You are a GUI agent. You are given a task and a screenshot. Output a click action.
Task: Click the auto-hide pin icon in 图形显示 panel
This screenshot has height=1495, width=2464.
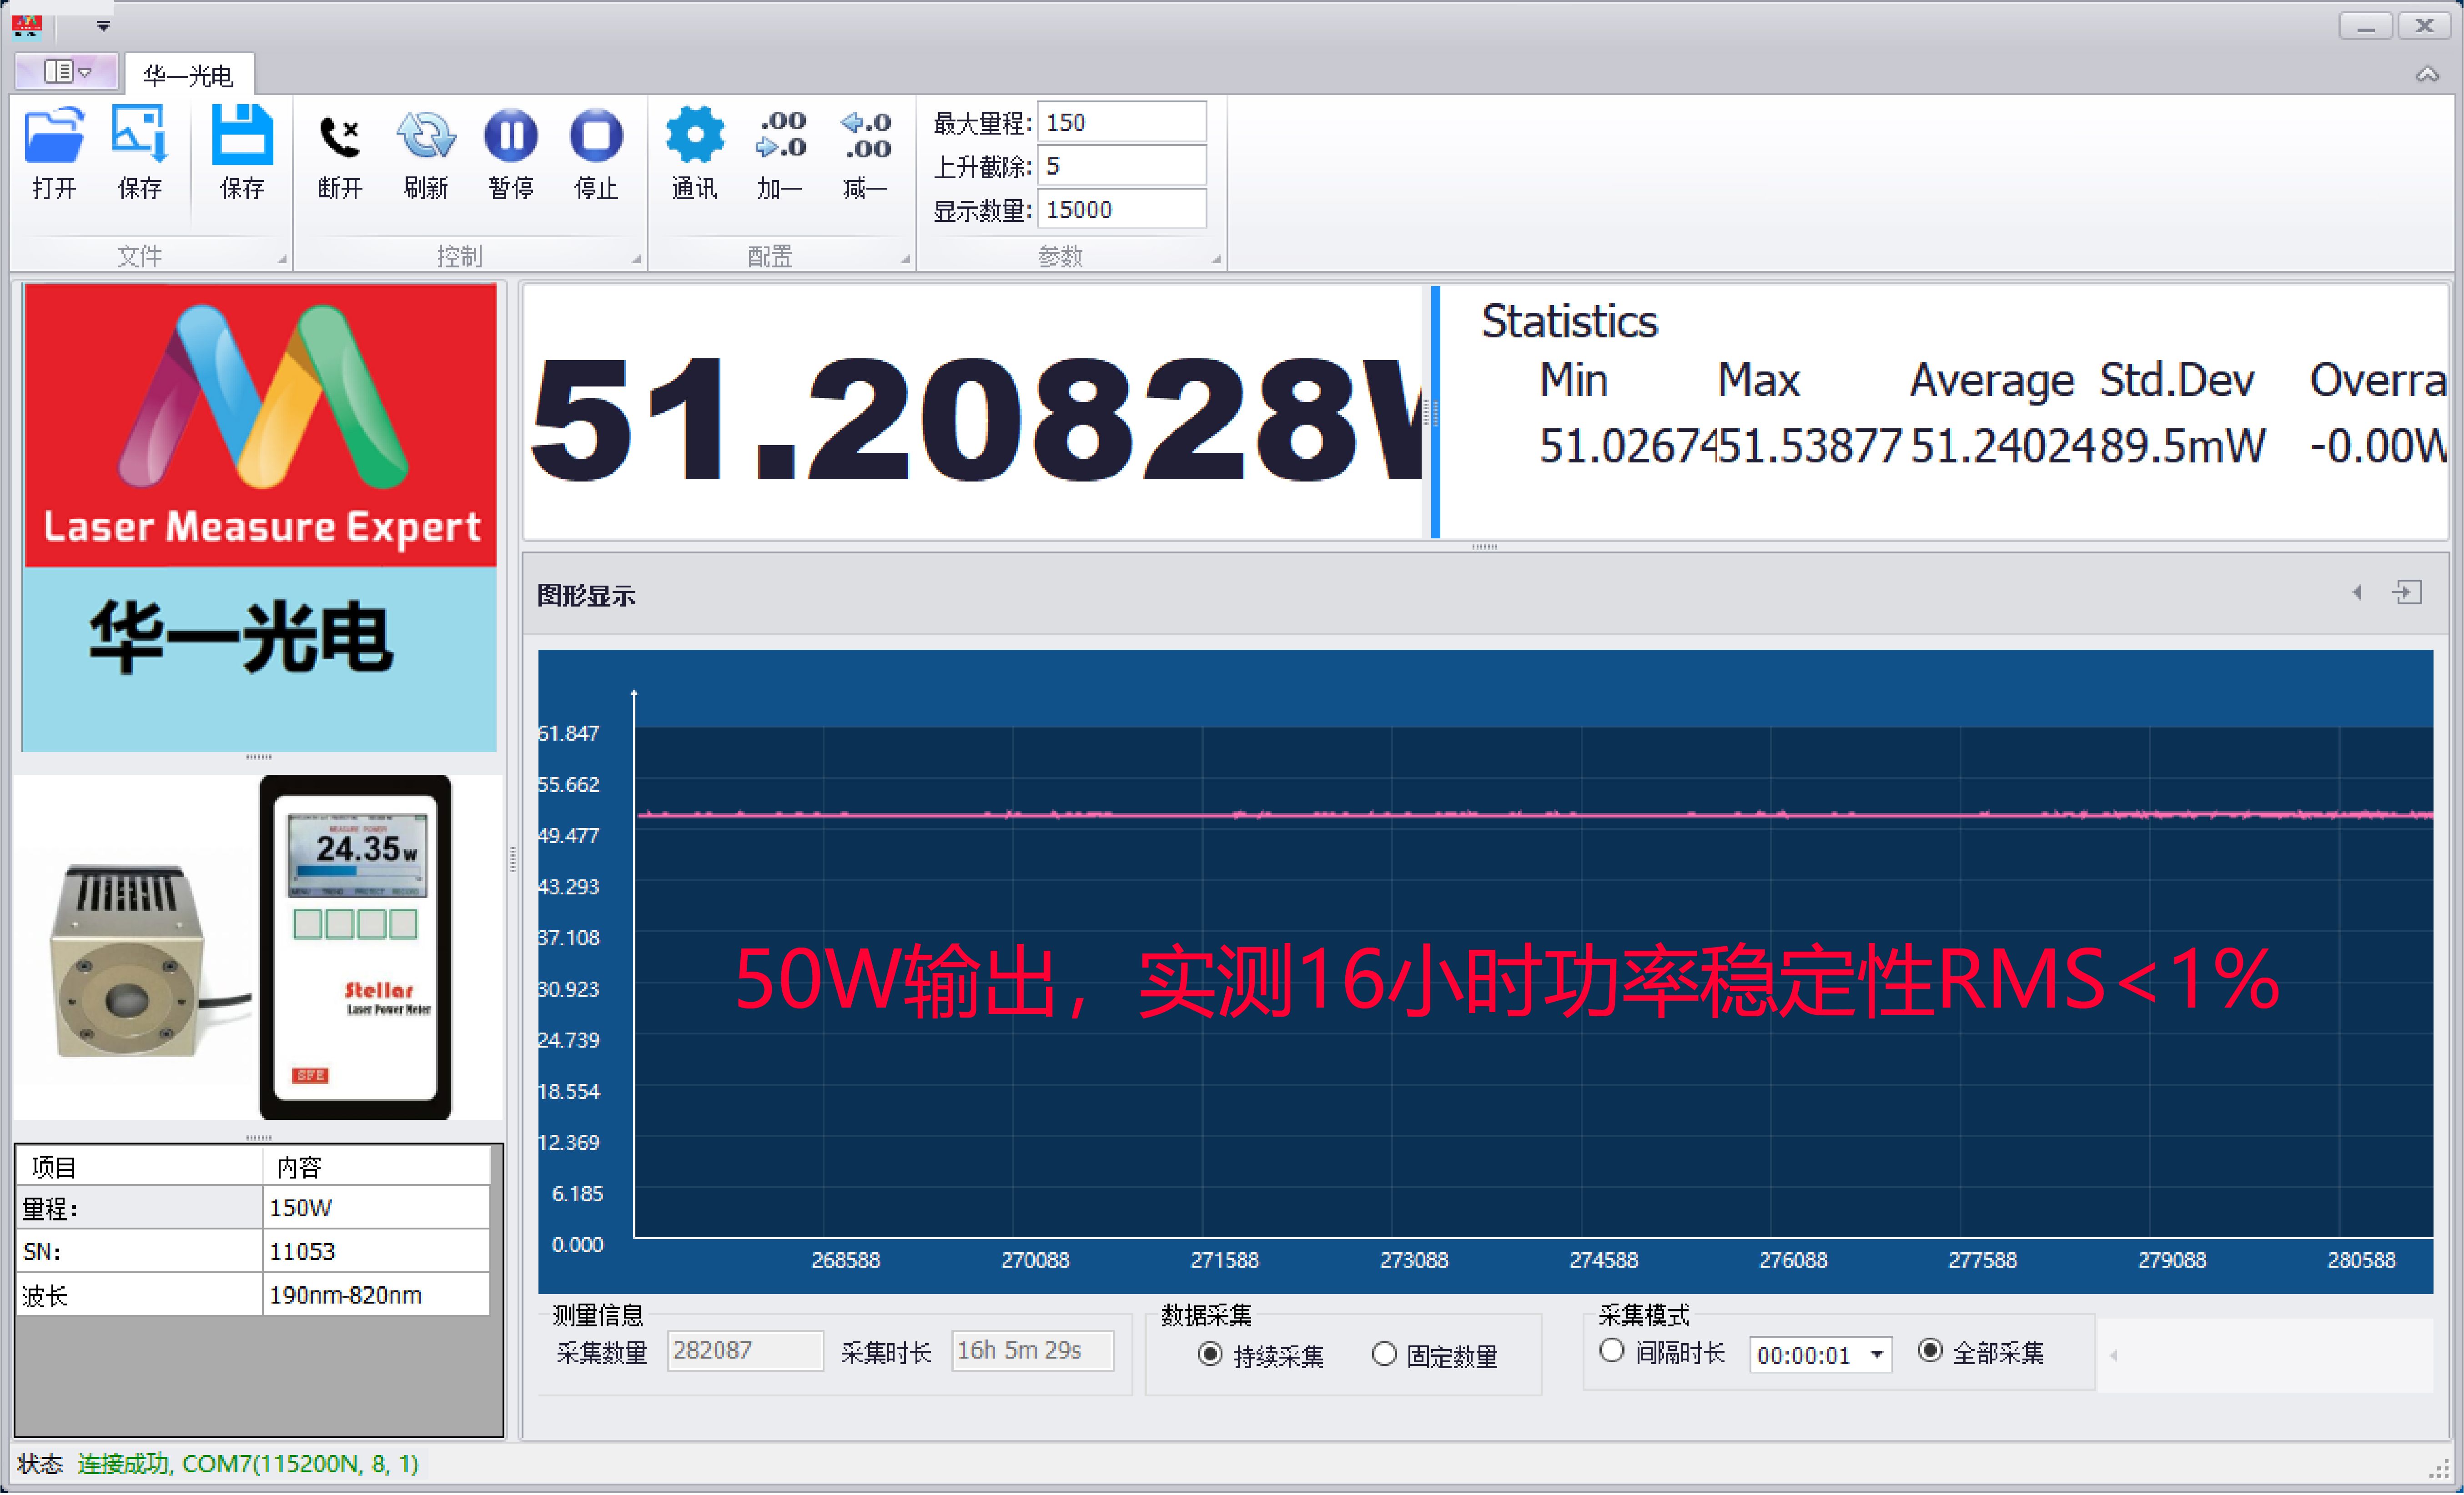[x=2408, y=593]
